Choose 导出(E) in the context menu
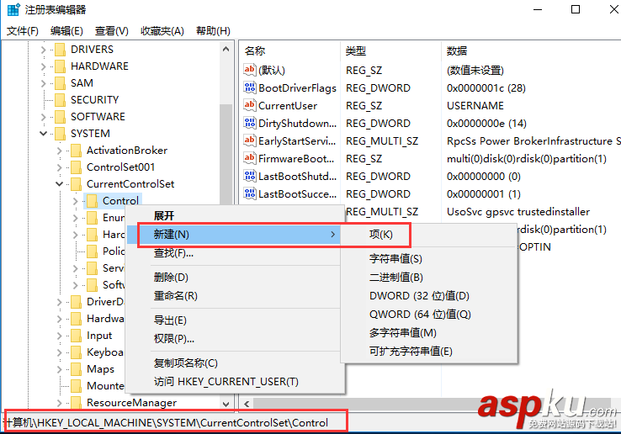The height and width of the screenshot is (434, 621). pyautogui.click(x=236, y=320)
